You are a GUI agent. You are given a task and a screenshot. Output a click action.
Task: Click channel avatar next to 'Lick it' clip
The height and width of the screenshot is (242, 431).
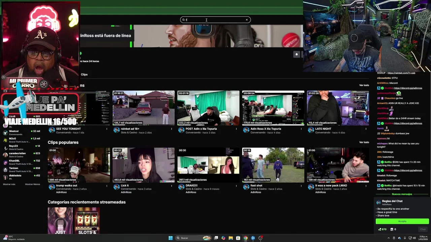116,187
